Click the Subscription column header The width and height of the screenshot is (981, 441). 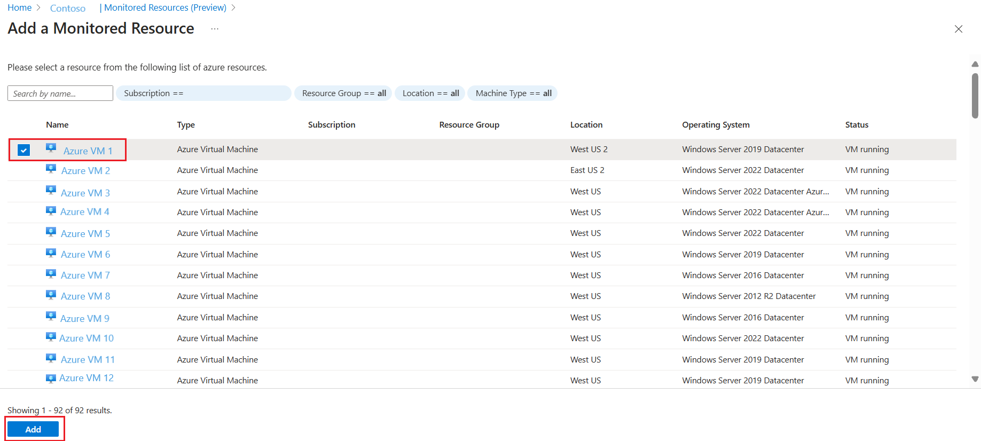pyautogui.click(x=332, y=125)
